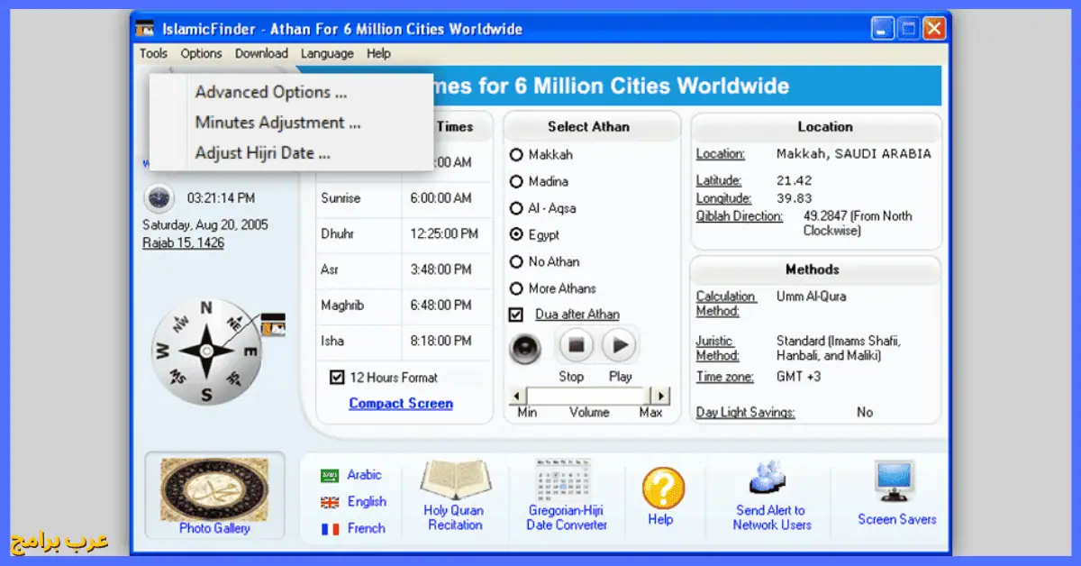
Task: Choose the Al - Aqsa Athan
Action: 516,208
